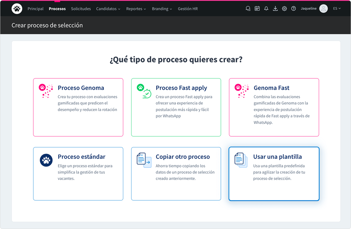
Task: Select the Proceso Genoma card title
Action: (x=81, y=88)
